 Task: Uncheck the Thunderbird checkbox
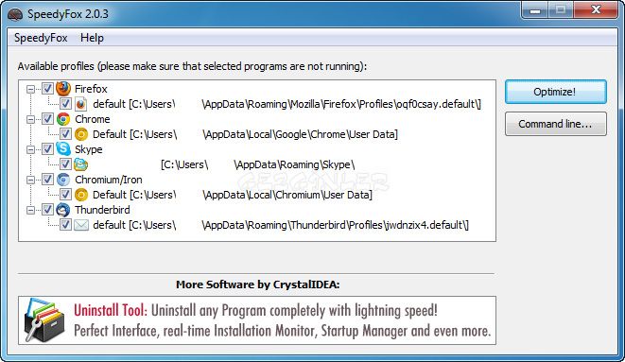(47, 210)
